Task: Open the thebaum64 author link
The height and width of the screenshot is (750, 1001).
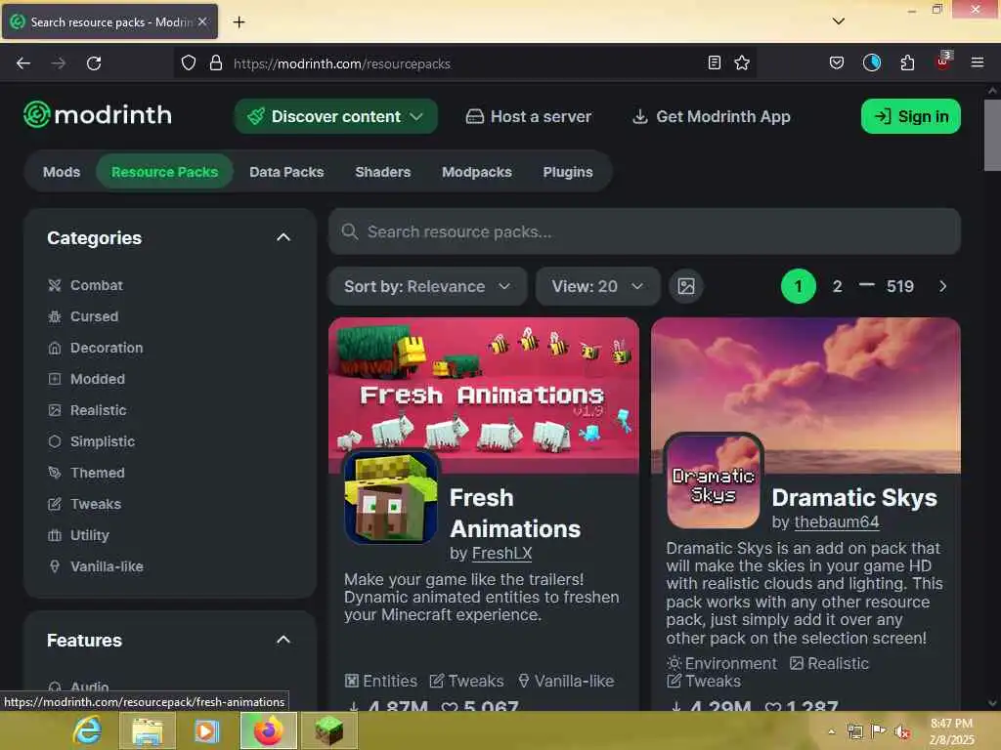Action: click(837, 521)
